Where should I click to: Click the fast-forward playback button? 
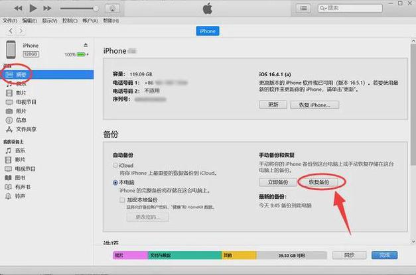tap(47, 8)
